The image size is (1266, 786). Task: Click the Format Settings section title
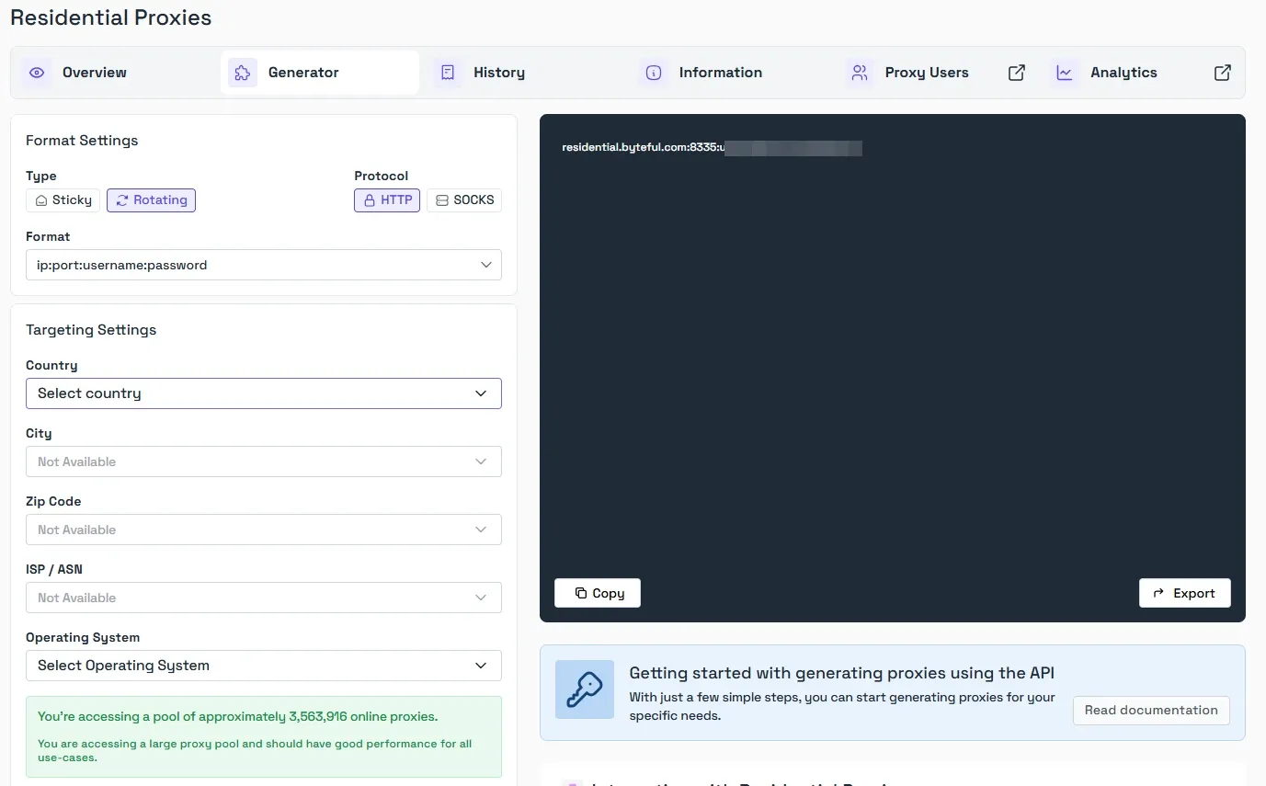pyautogui.click(x=82, y=141)
